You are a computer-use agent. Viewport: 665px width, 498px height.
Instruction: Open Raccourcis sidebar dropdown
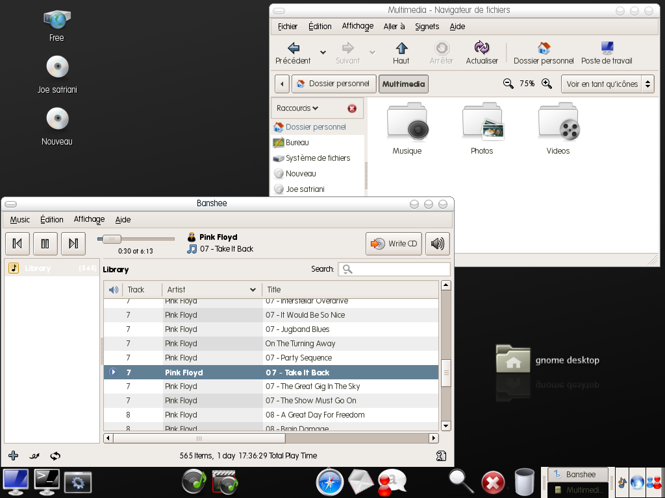coord(297,108)
